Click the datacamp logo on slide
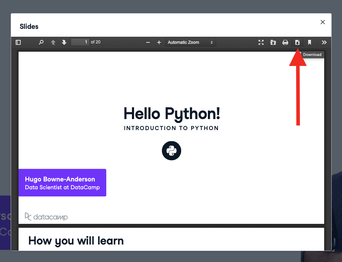 46,216
